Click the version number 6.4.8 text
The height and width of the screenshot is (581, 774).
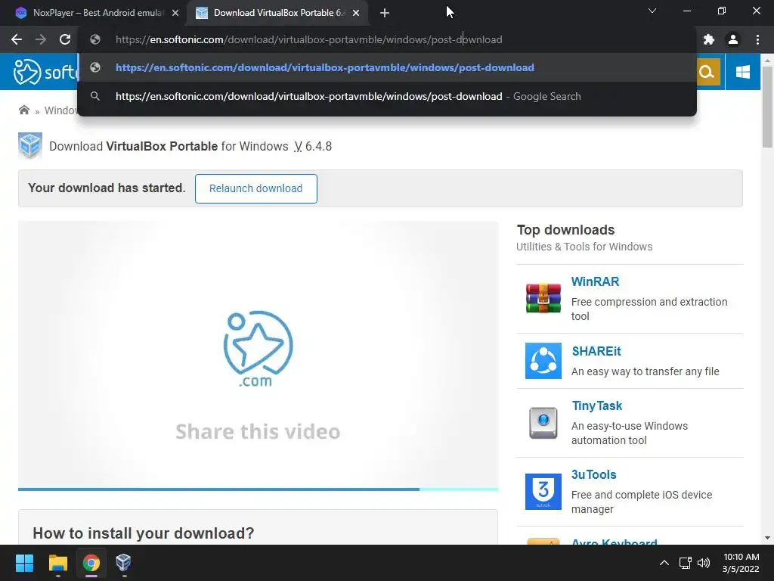point(318,146)
